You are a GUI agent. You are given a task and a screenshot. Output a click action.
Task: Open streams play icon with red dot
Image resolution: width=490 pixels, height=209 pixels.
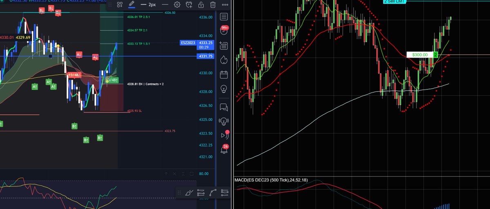(x=225, y=135)
